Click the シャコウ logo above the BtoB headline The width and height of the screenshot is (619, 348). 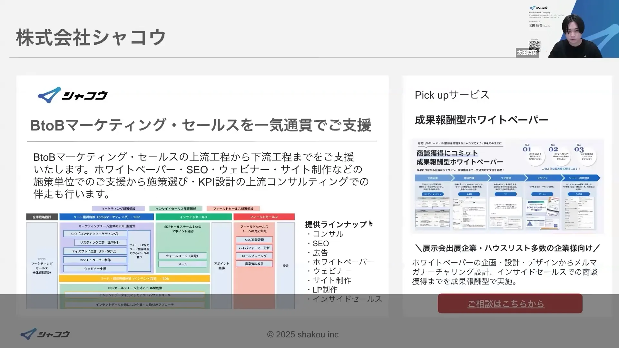coord(73,95)
